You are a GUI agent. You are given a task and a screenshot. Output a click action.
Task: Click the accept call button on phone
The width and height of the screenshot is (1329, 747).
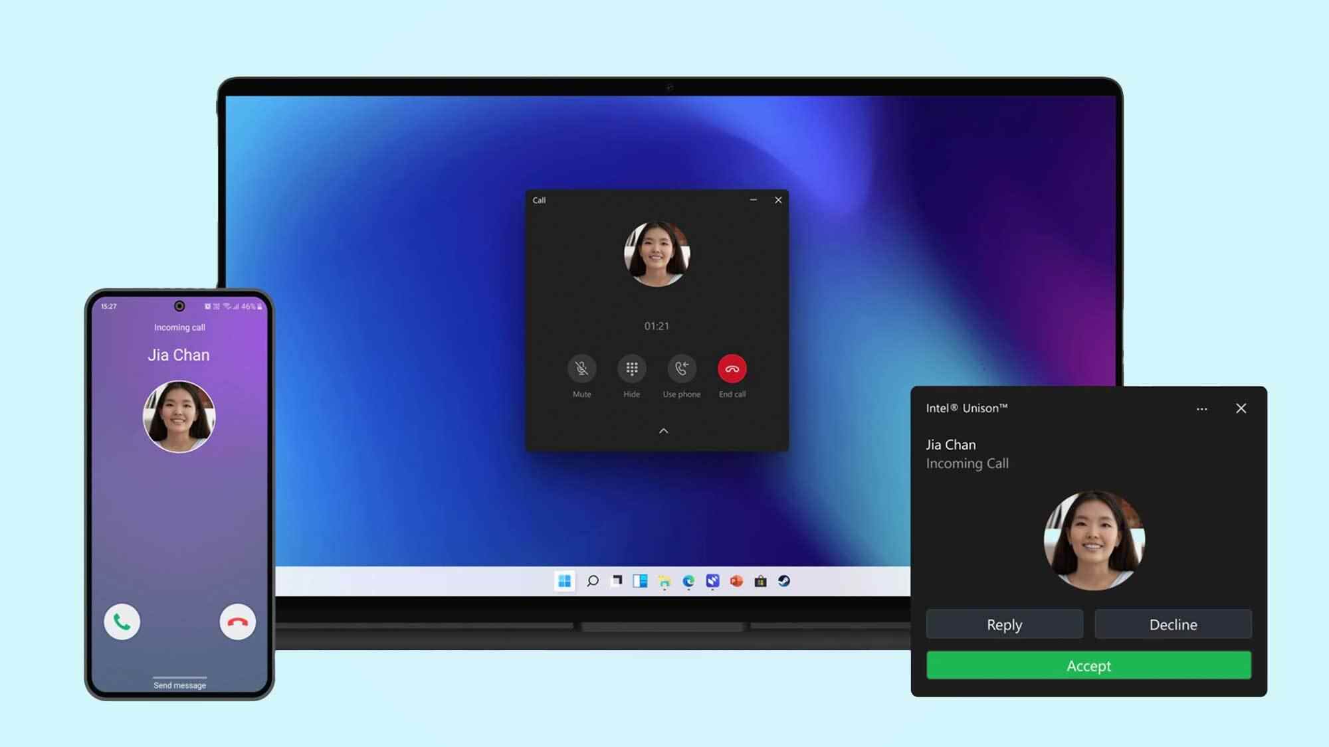pos(122,622)
